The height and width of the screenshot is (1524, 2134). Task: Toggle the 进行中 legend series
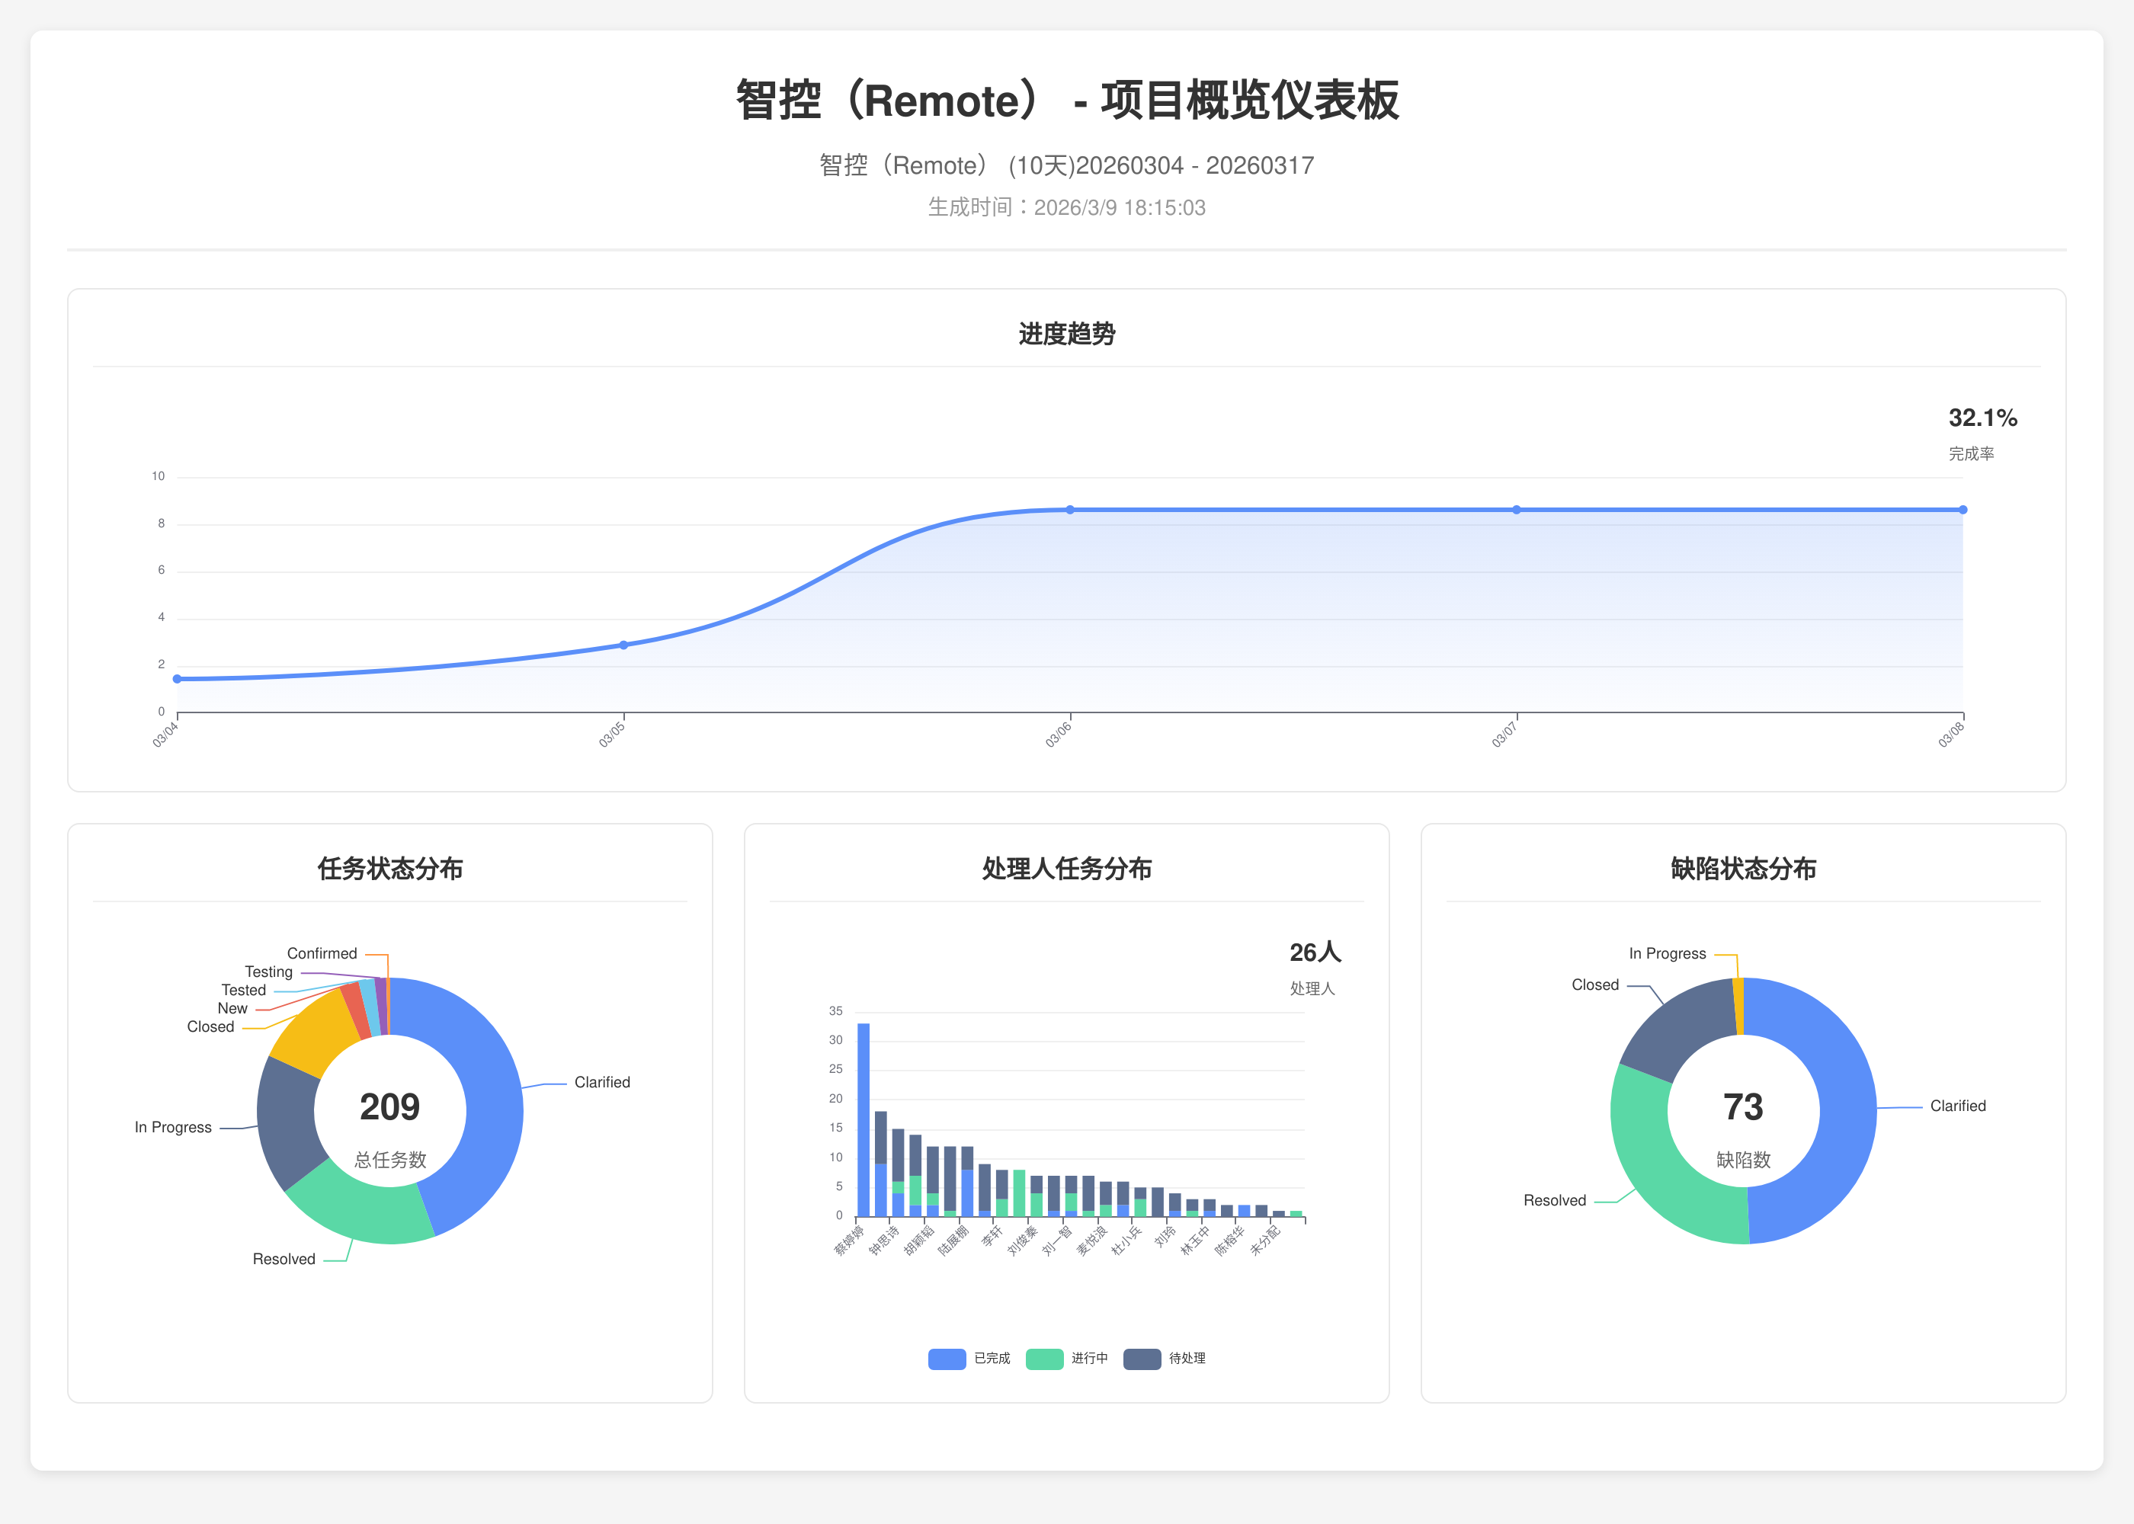(x=1088, y=1358)
